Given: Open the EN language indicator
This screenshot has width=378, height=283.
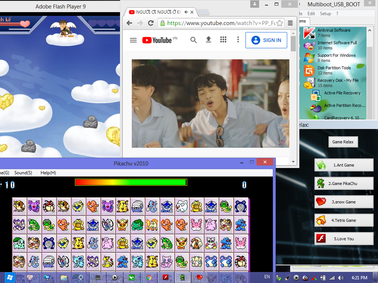Looking at the screenshot, I should 267,277.
